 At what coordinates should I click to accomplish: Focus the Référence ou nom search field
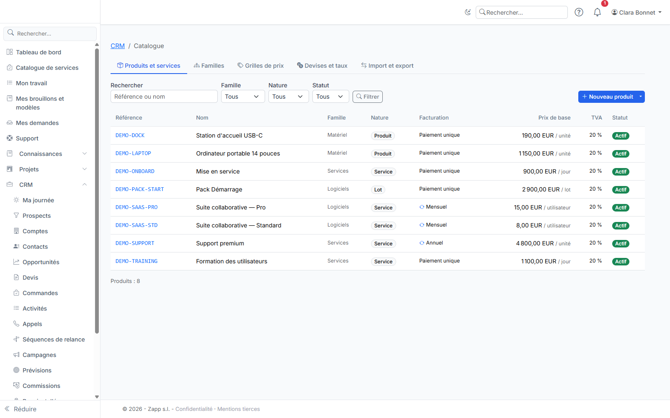click(164, 97)
